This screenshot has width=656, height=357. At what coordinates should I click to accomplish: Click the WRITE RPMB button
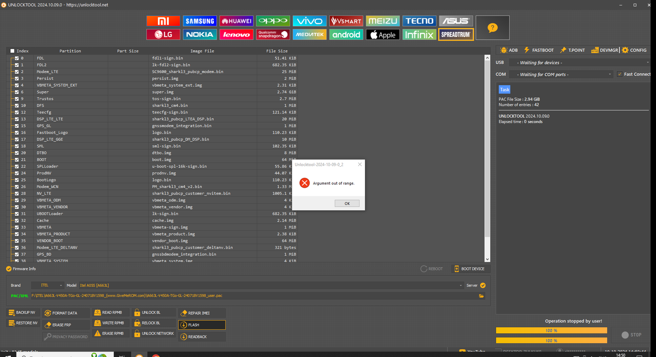coord(110,323)
